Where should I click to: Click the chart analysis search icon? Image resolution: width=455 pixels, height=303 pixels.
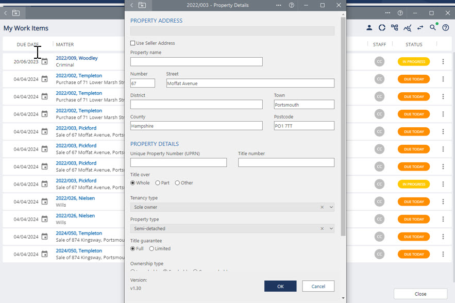pos(408,28)
